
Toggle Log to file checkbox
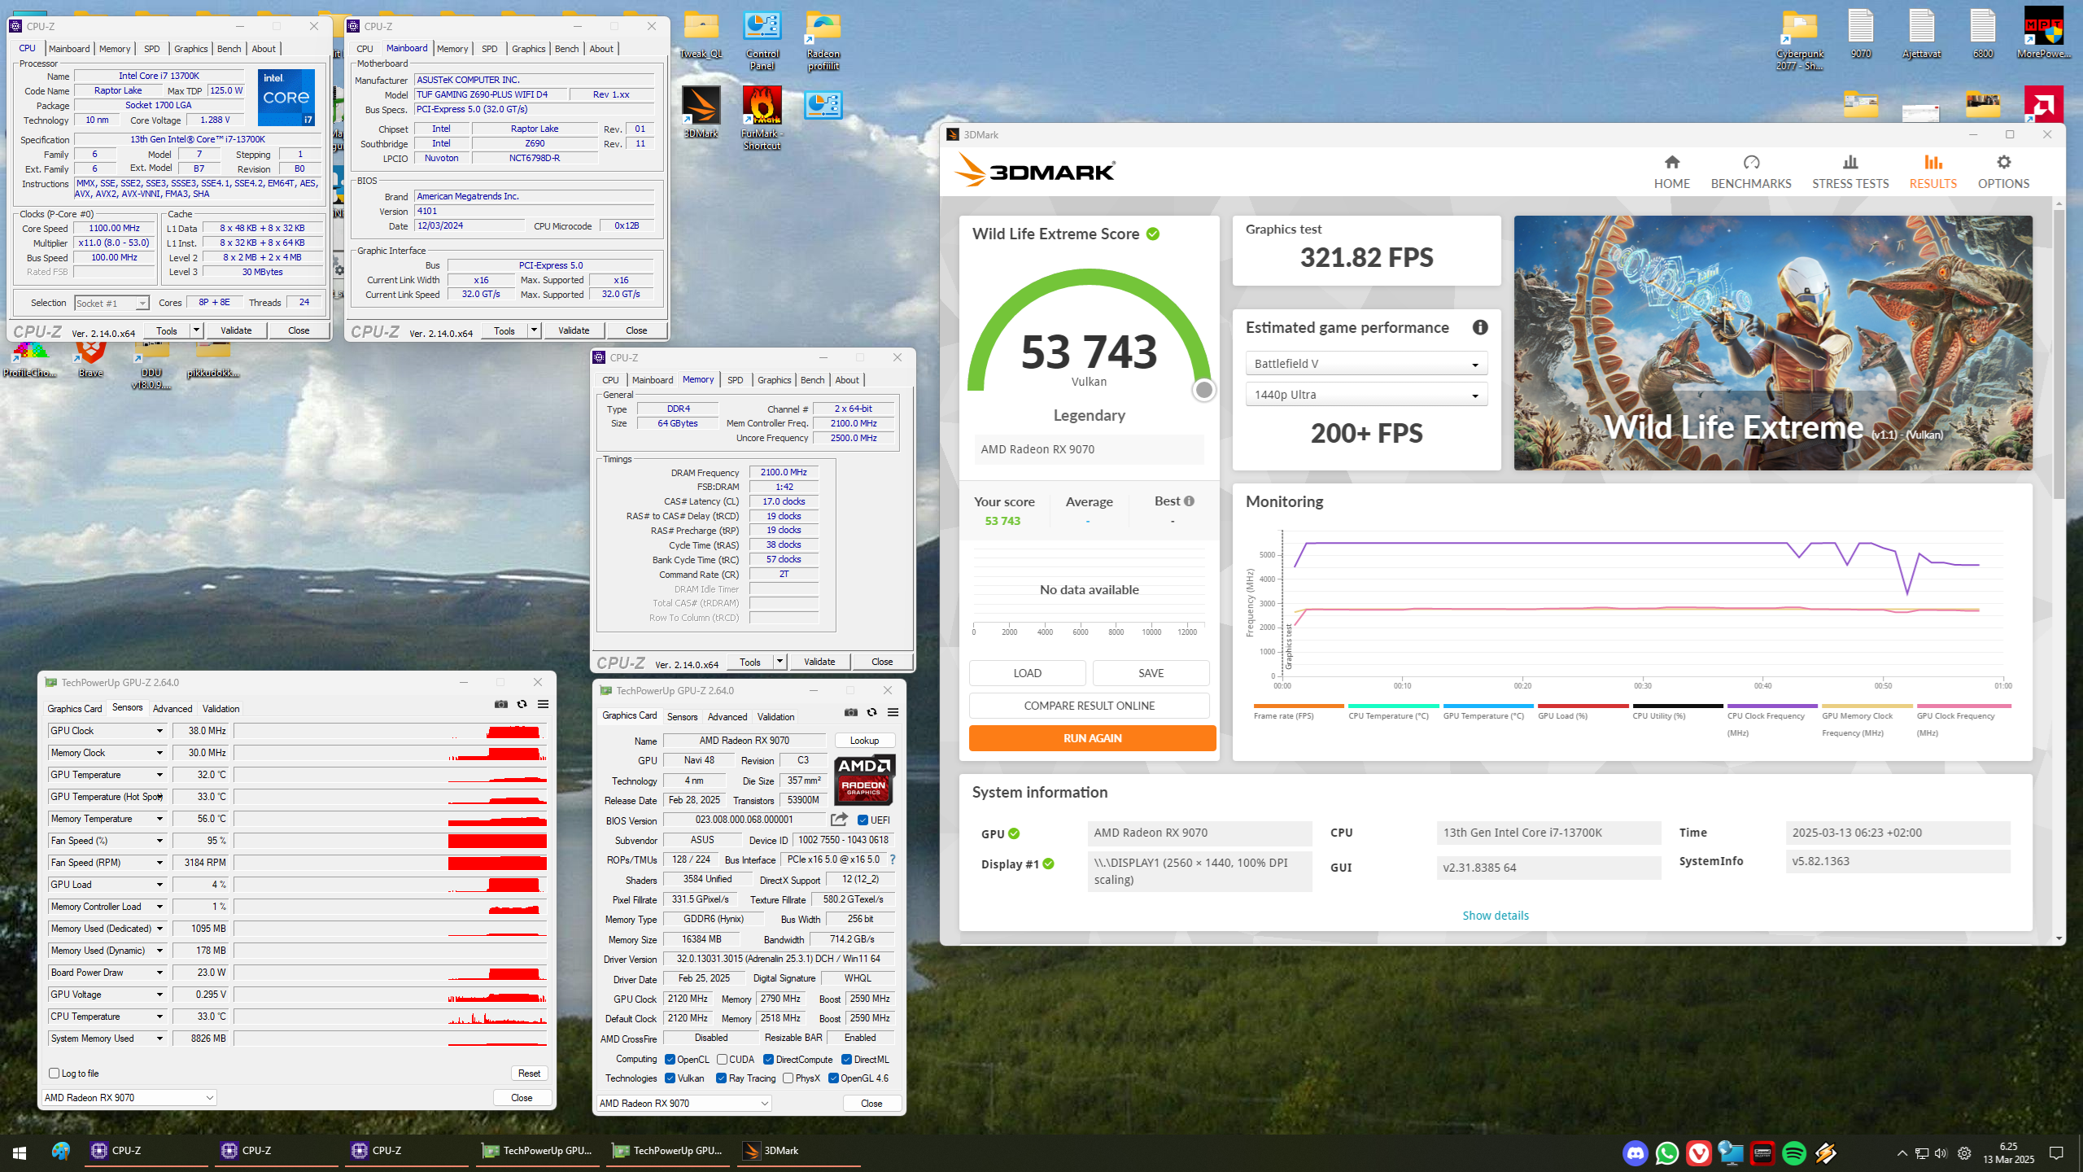(54, 1073)
